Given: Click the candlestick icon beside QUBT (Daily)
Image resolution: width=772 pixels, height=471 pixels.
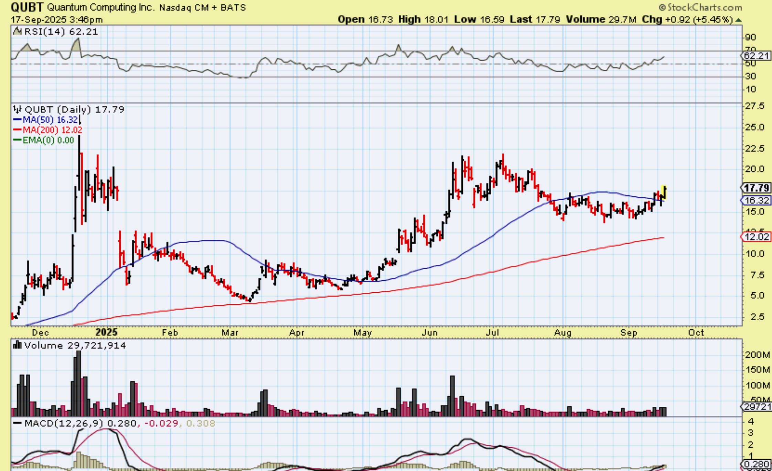Looking at the screenshot, I should pyautogui.click(x=17, y=110).
